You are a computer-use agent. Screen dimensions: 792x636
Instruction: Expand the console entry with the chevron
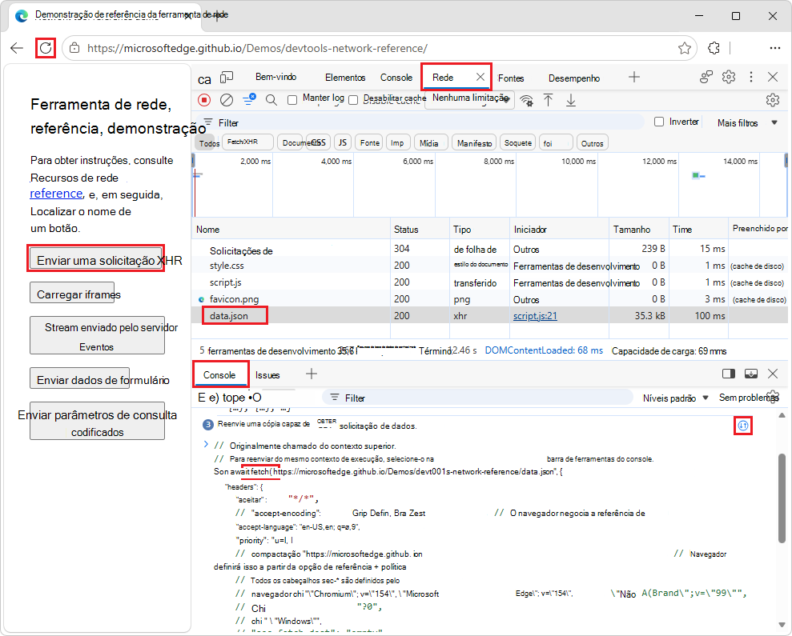pos(206,444)
